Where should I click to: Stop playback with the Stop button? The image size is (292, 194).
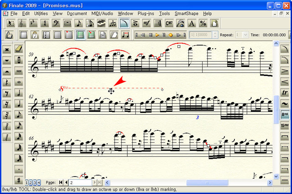151,35
